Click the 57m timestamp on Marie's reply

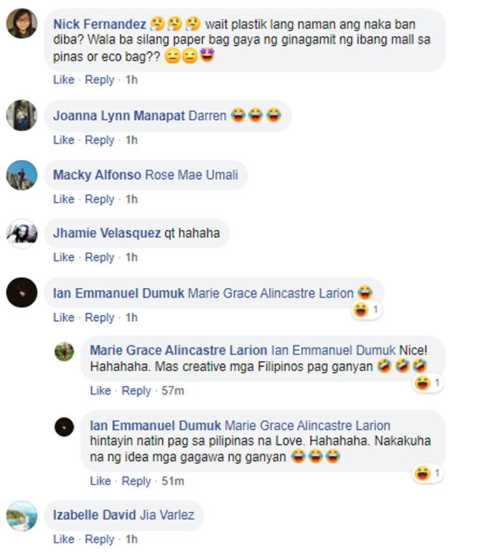173,391
